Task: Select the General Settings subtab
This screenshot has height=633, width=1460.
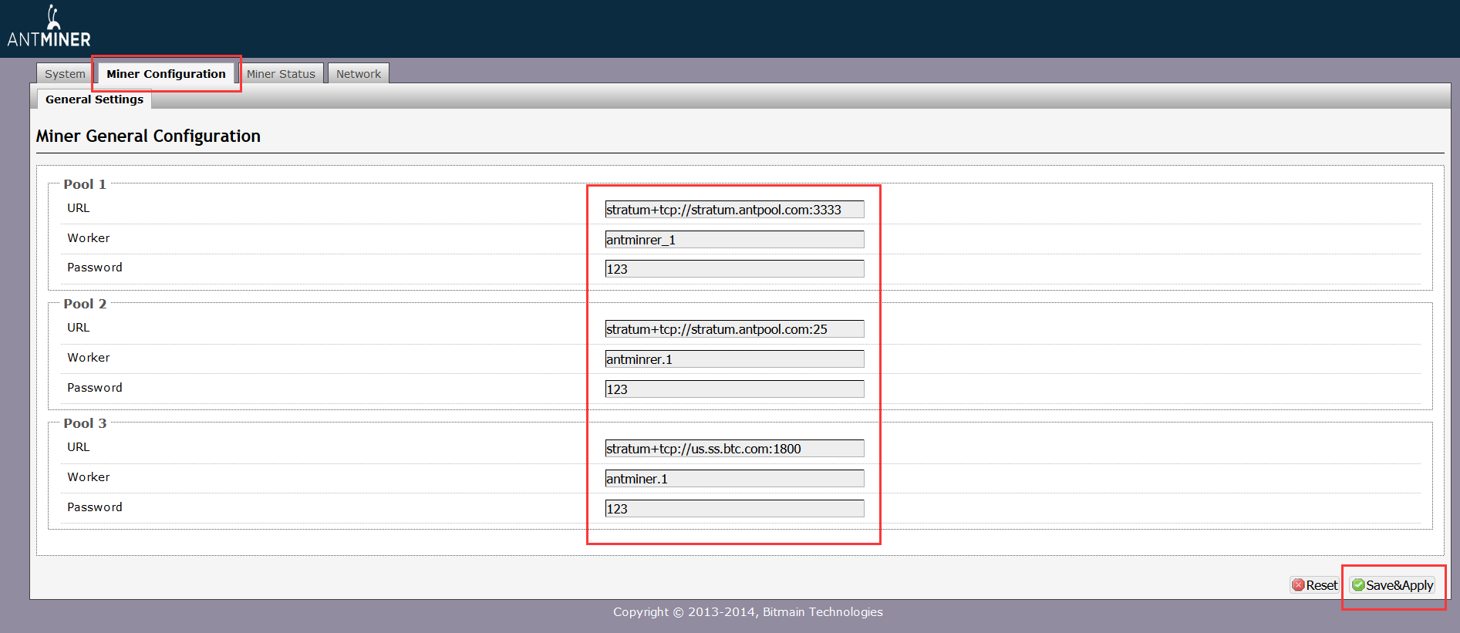Action: (94, 99)
